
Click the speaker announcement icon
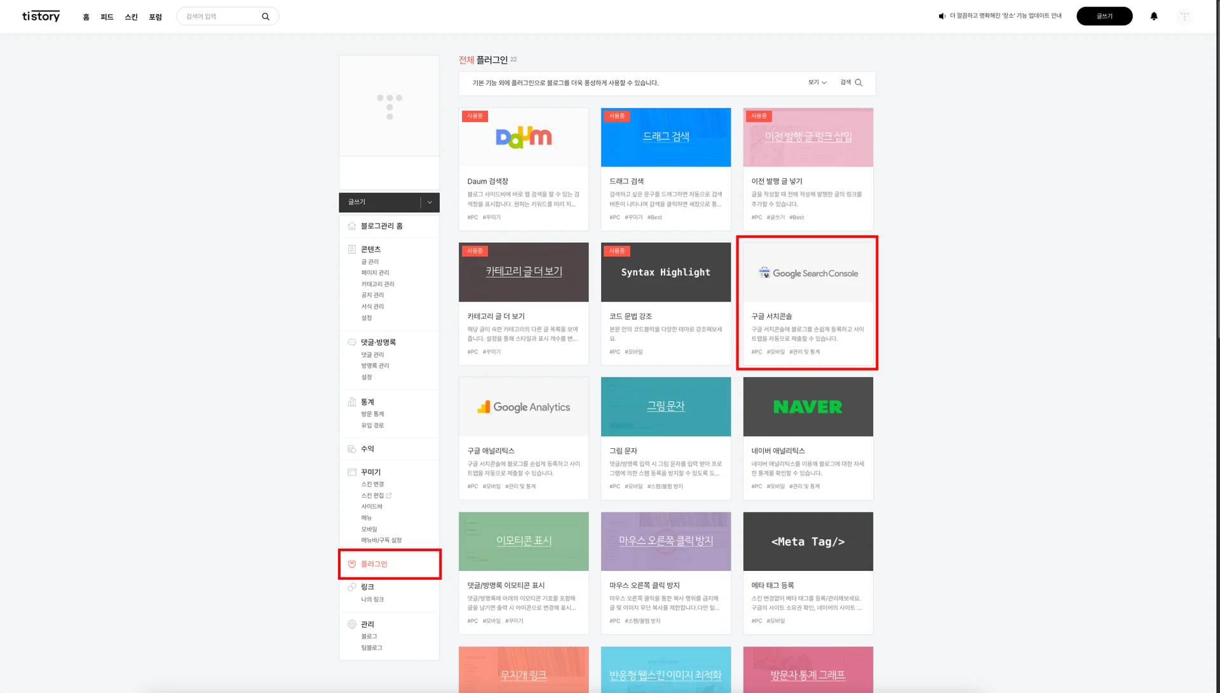coord(942,16)
